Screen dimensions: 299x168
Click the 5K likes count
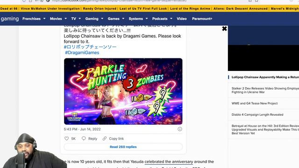point(73,139)
